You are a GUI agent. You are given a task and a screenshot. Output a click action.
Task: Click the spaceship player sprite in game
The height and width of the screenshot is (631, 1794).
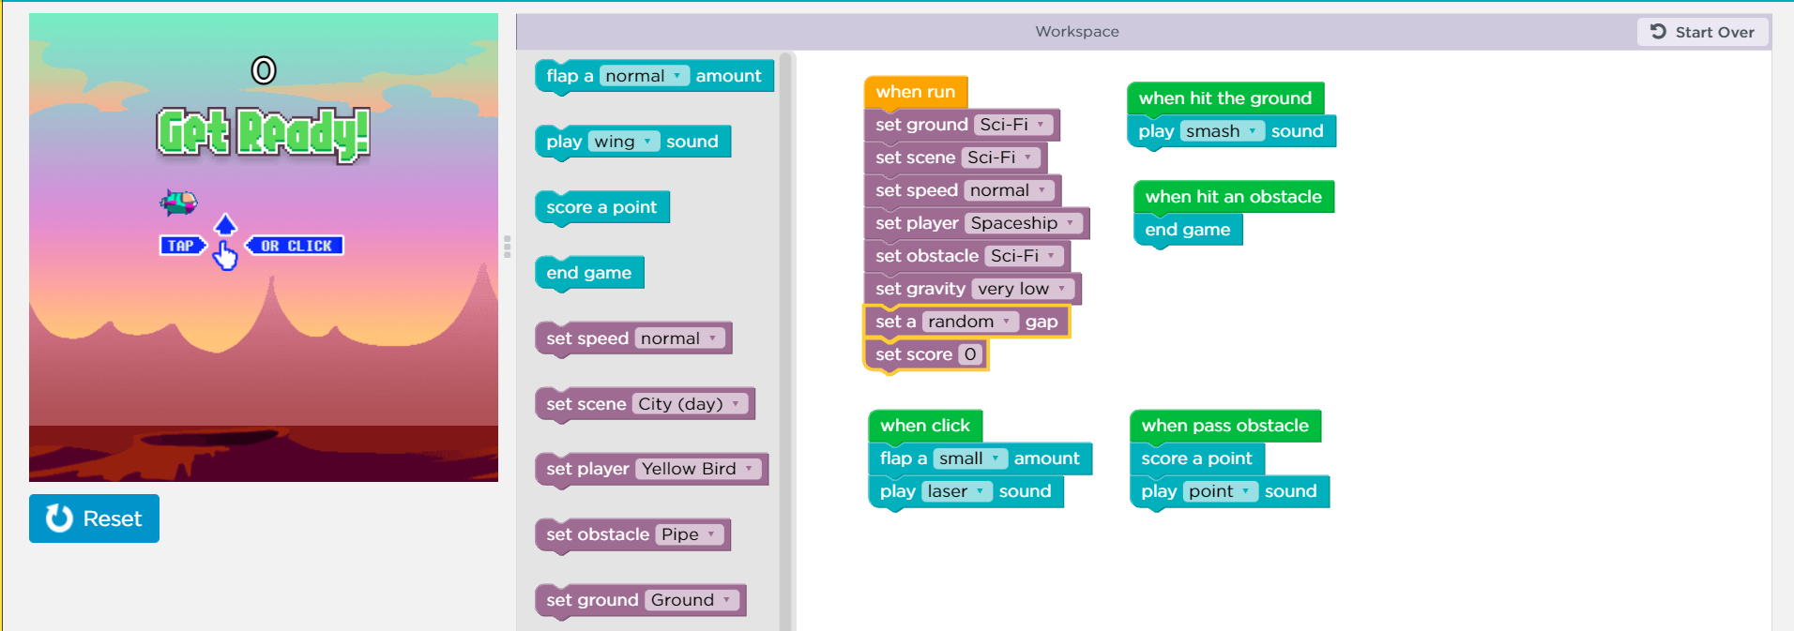coord(178,202)
